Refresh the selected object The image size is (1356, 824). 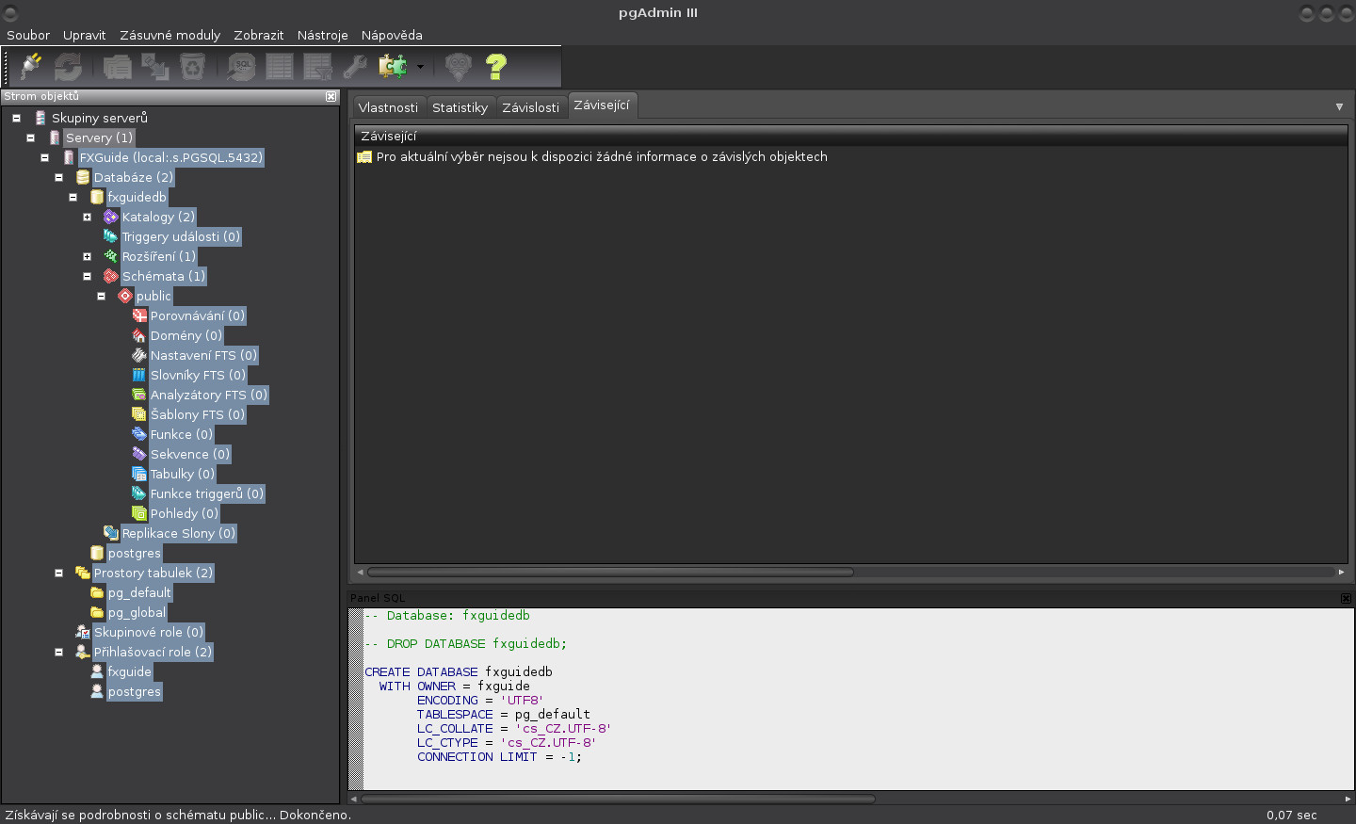pyautogui.click(x=66, y=66)
